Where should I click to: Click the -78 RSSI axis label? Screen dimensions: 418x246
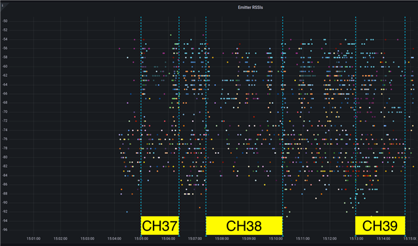[x=5, y=148]
